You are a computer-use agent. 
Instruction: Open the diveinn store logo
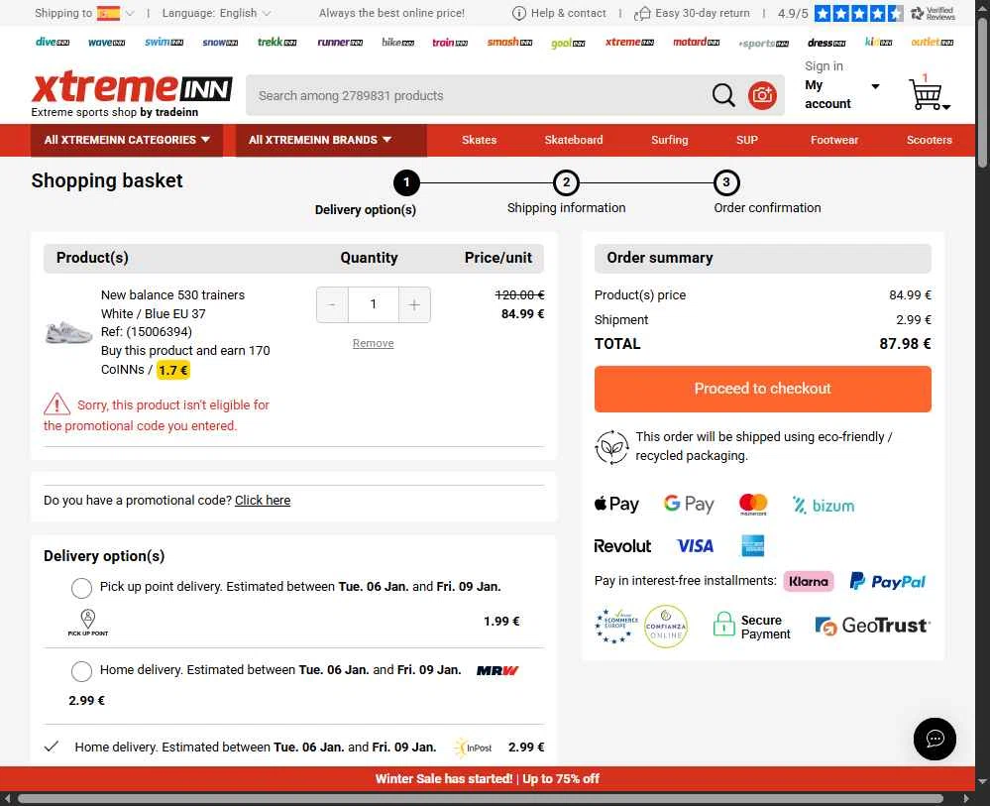[x=53, y=42]
